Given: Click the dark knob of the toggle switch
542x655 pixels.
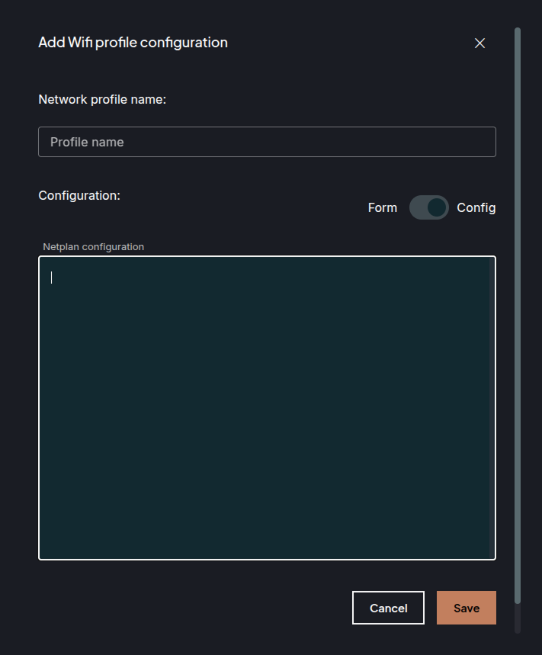Looking at the screenshot, I should tap(436, 207).
